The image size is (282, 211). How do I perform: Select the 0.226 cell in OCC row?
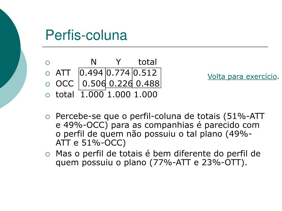[x=121, y=84]
